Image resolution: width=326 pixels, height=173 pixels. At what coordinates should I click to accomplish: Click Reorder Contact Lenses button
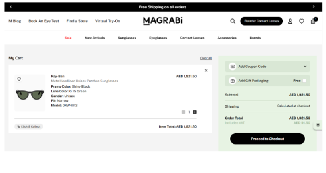(x=262, y=21)
